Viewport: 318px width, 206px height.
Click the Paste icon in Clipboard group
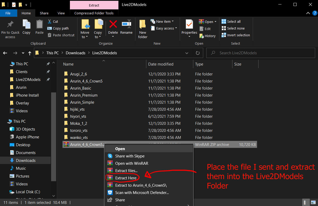click(39, 25)
